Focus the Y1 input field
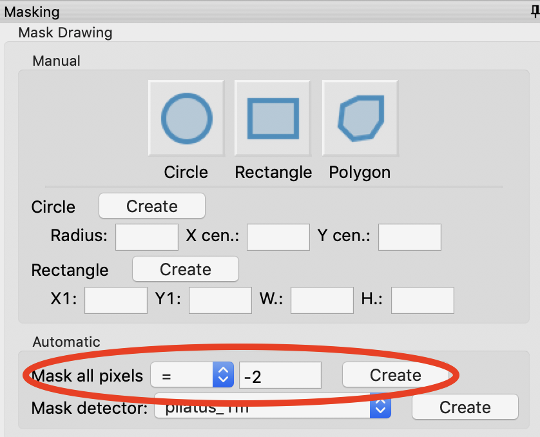The width and height of the screenshot is (540, 437). [x=220, y=300]
